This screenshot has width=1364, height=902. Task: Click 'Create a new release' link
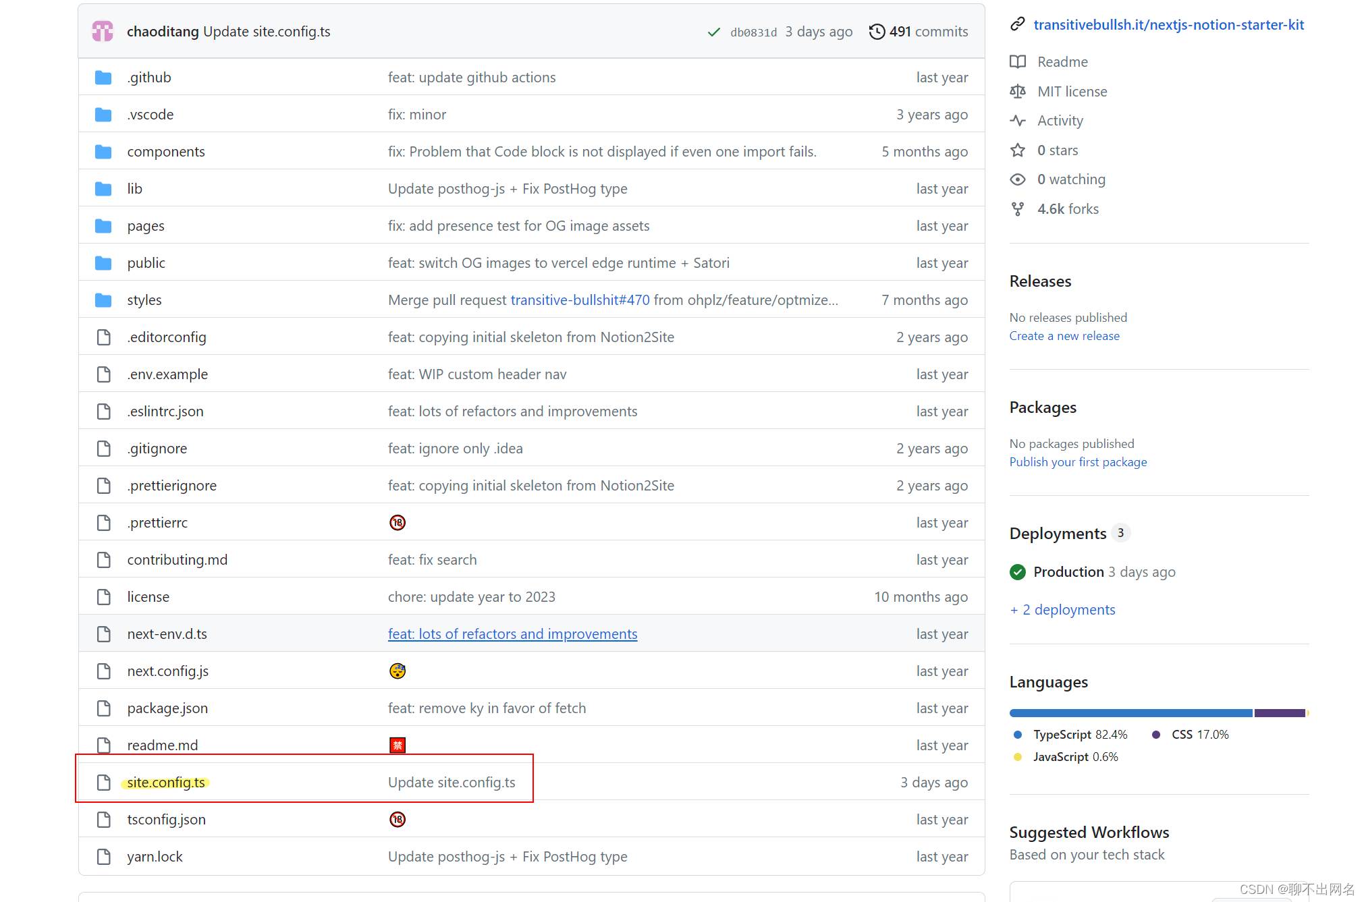[x=1064, y=336]
